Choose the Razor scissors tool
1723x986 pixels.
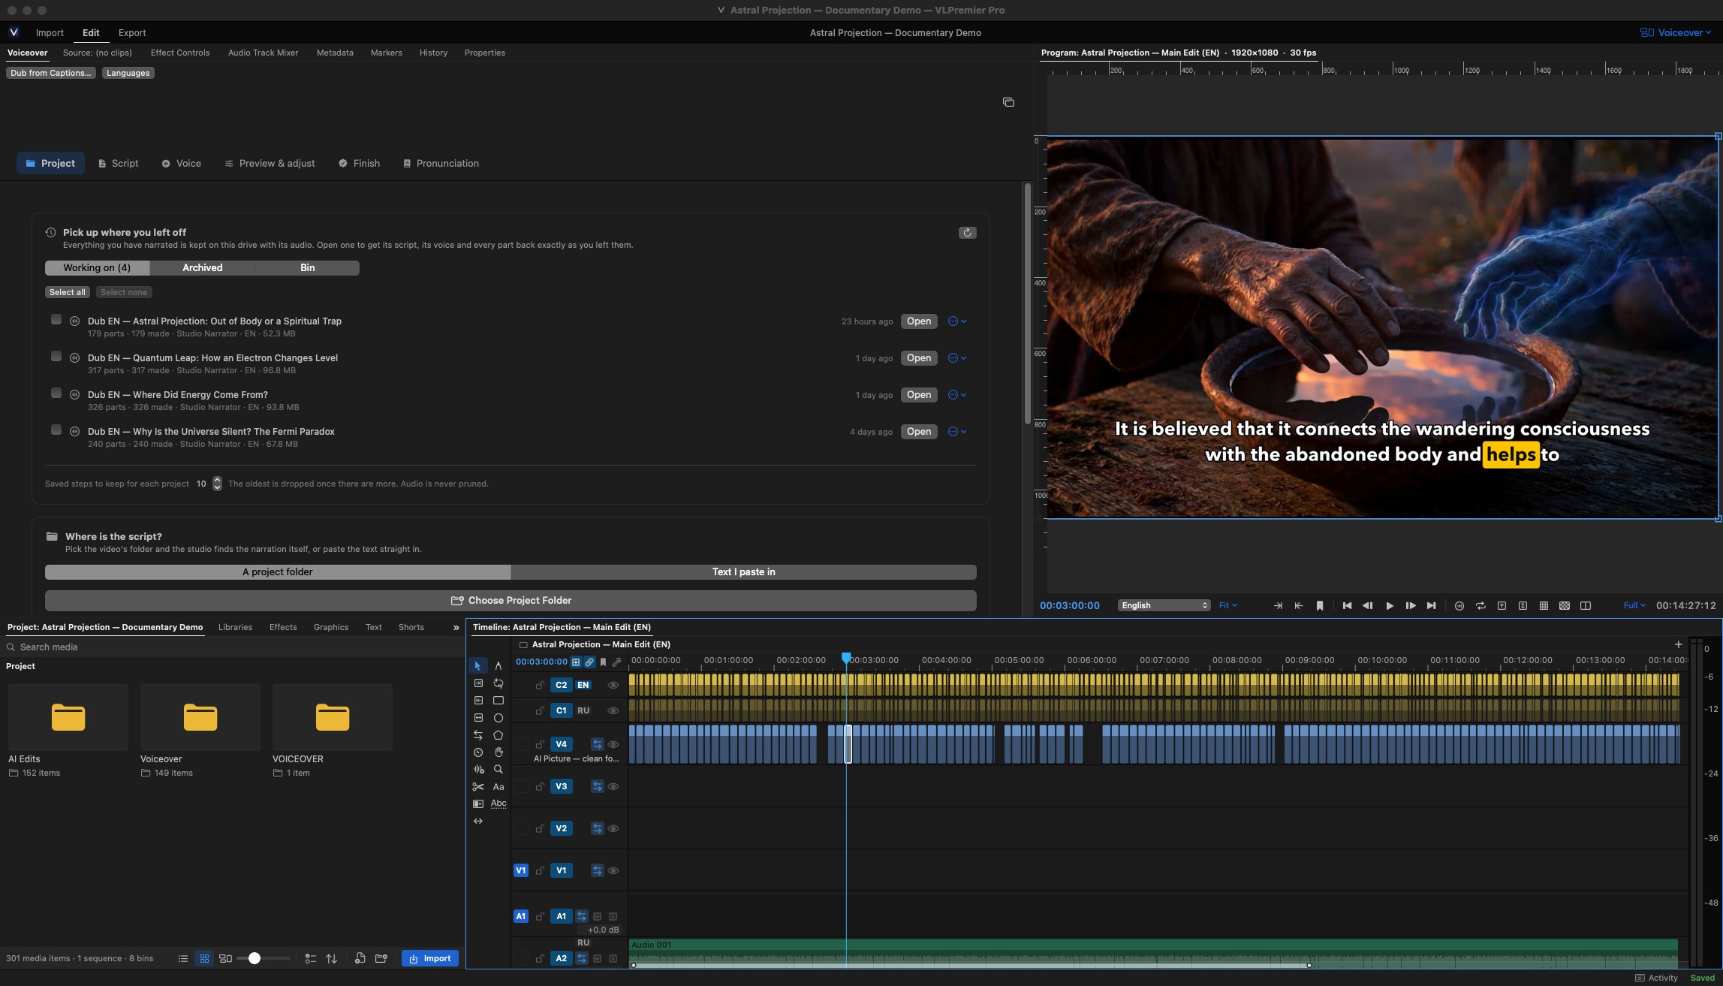coord(478,787)
